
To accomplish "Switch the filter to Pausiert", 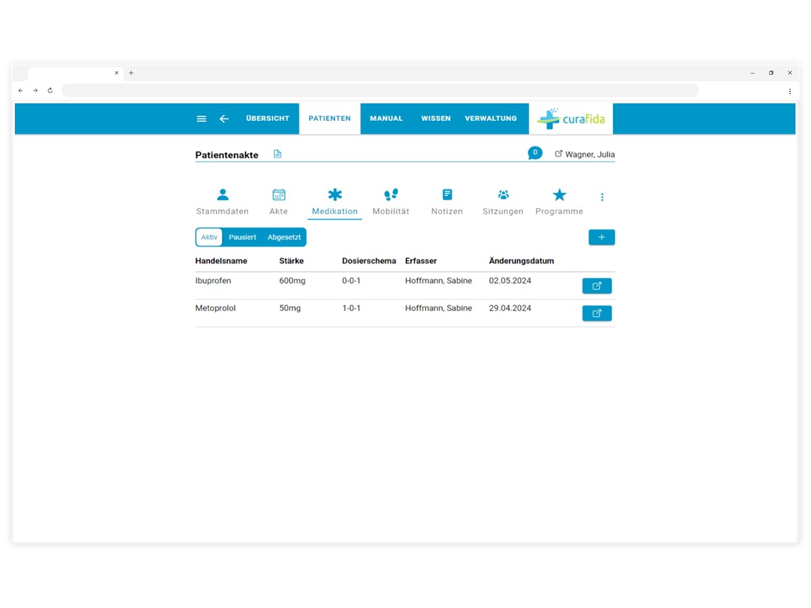I will coord(242,237).
